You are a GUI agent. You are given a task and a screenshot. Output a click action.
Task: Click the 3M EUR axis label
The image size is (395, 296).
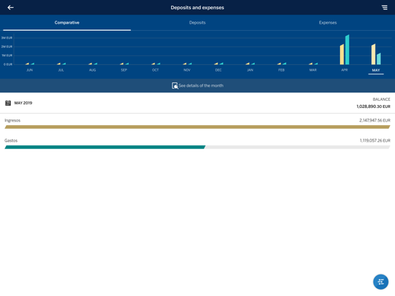[7, 38]
